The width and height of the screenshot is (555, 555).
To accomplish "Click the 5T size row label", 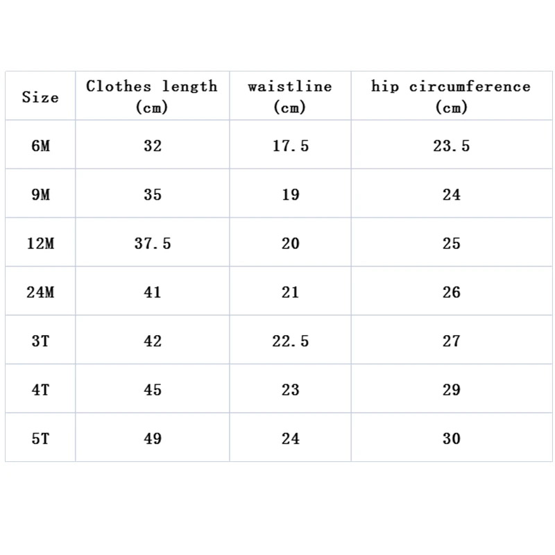I will 40,438.
